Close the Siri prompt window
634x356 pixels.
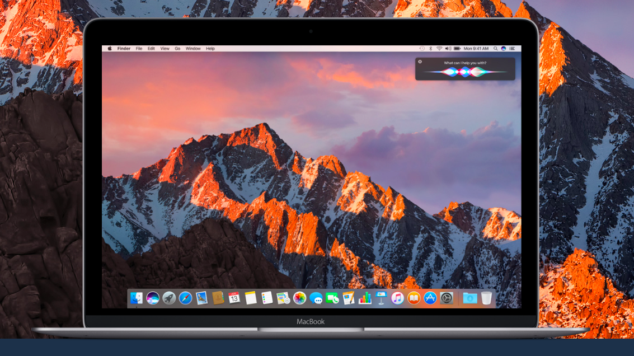pyautogui.click(x=420, y=62)
